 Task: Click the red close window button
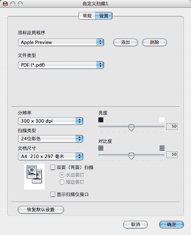pos(5,4)
